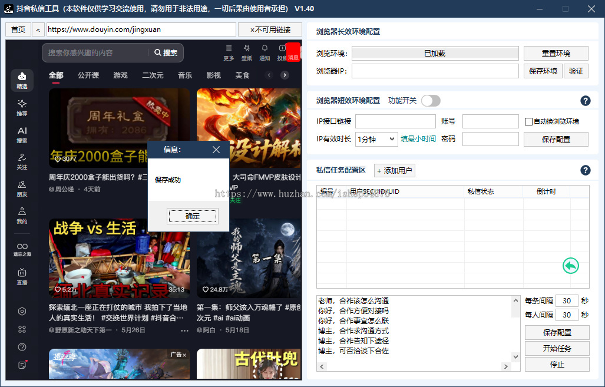Click the red 消息 messages icon
This screenshot has height=387, width=605.
point(293,52)
